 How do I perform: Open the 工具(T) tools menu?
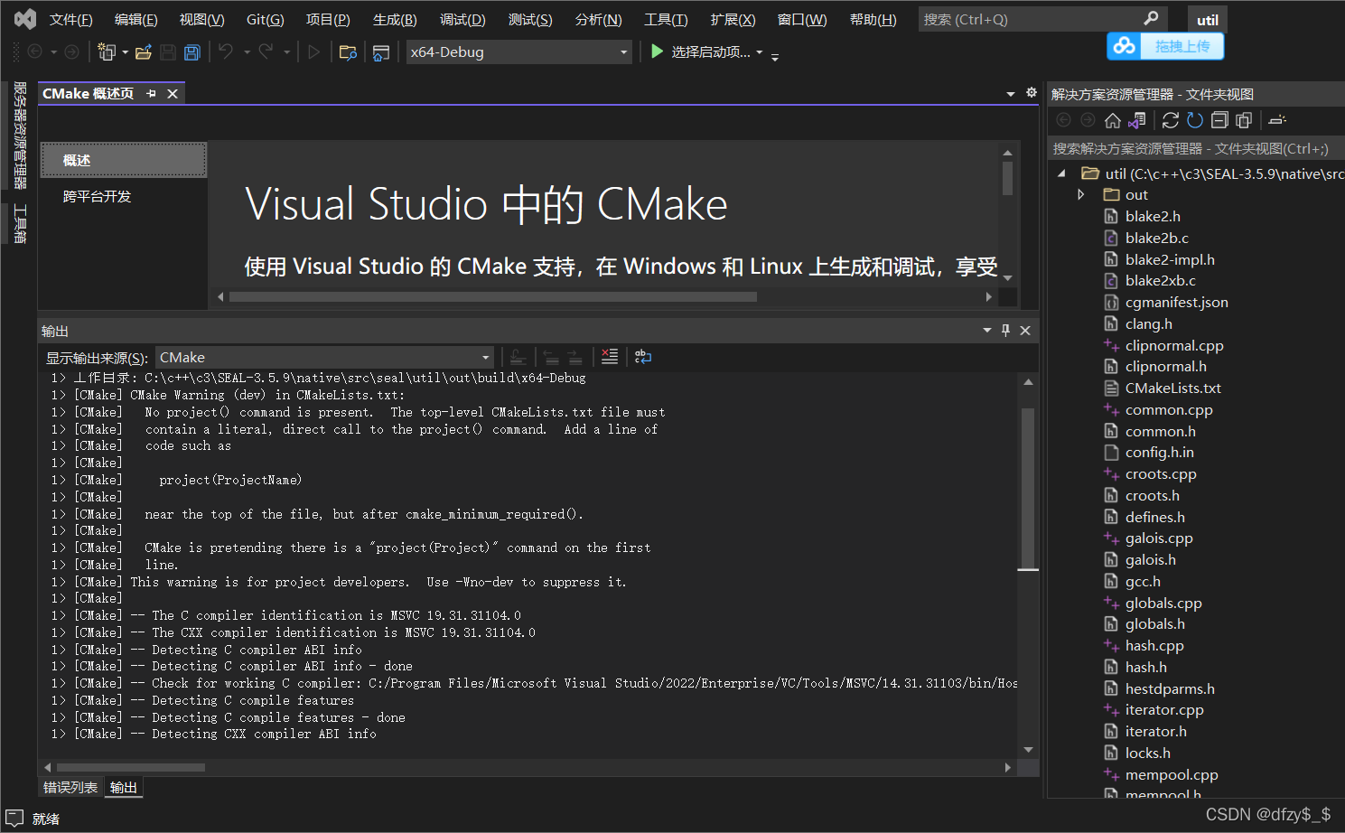(x=666, y=20)
